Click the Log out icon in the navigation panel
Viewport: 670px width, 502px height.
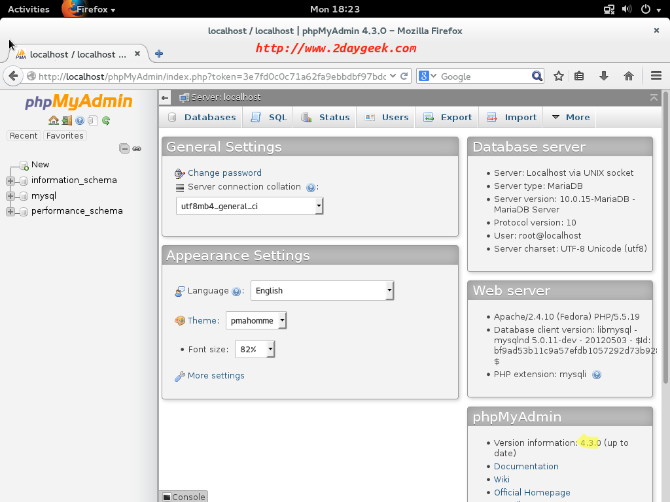click(67, 120)
